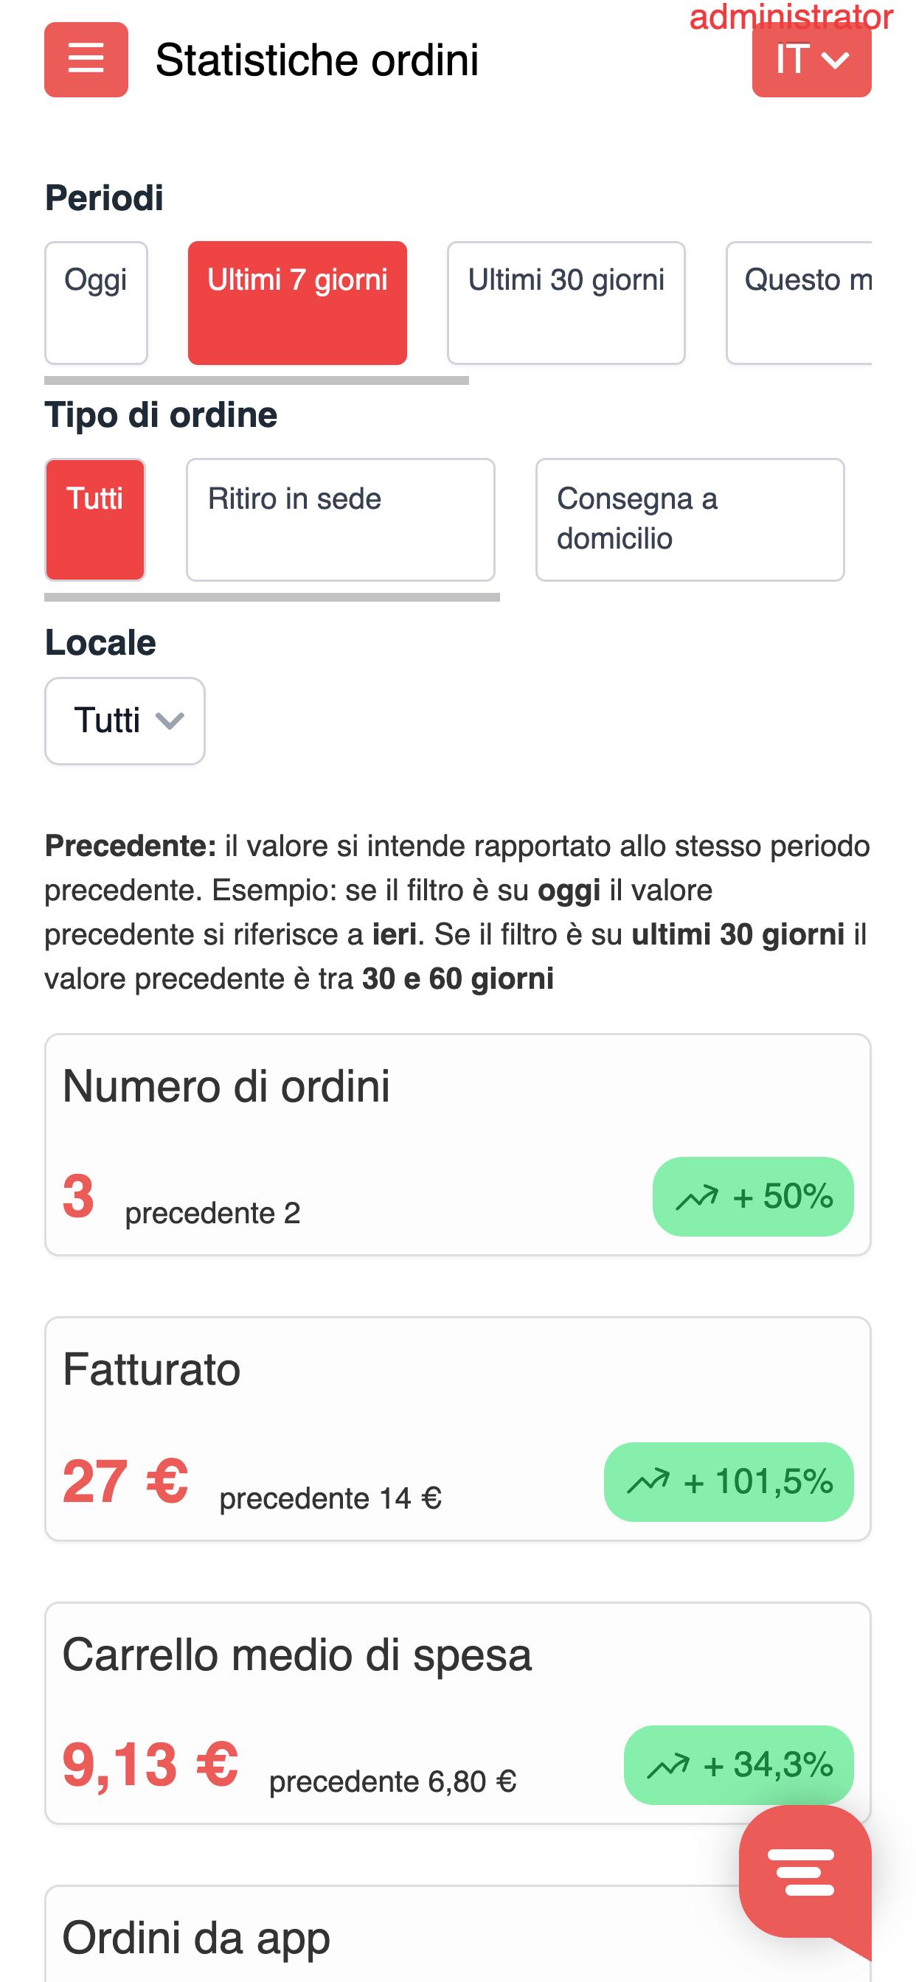The image size is (916, 1982).
Task: Open the Ordini da app card
Action: 385,1937
